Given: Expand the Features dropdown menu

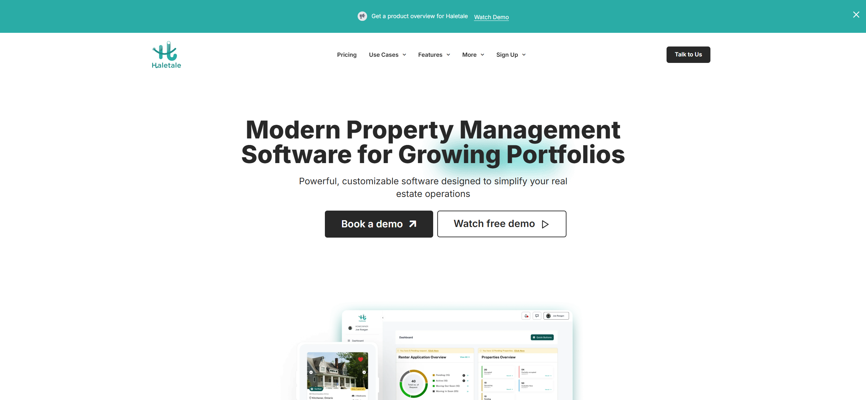Looking at the screenshot, I should click(434, 55).
